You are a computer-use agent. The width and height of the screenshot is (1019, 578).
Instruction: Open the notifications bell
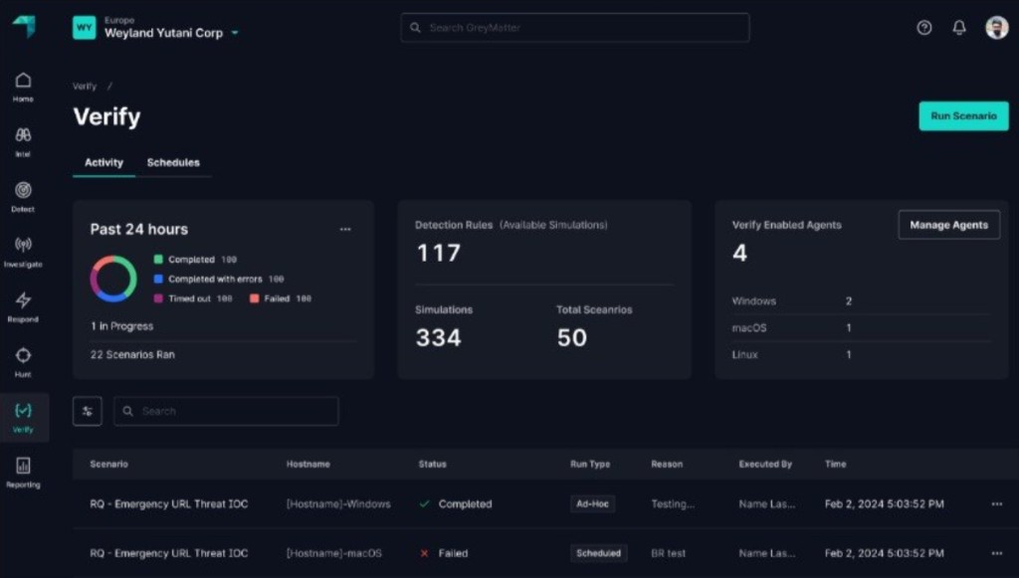[x=959, y=27]
